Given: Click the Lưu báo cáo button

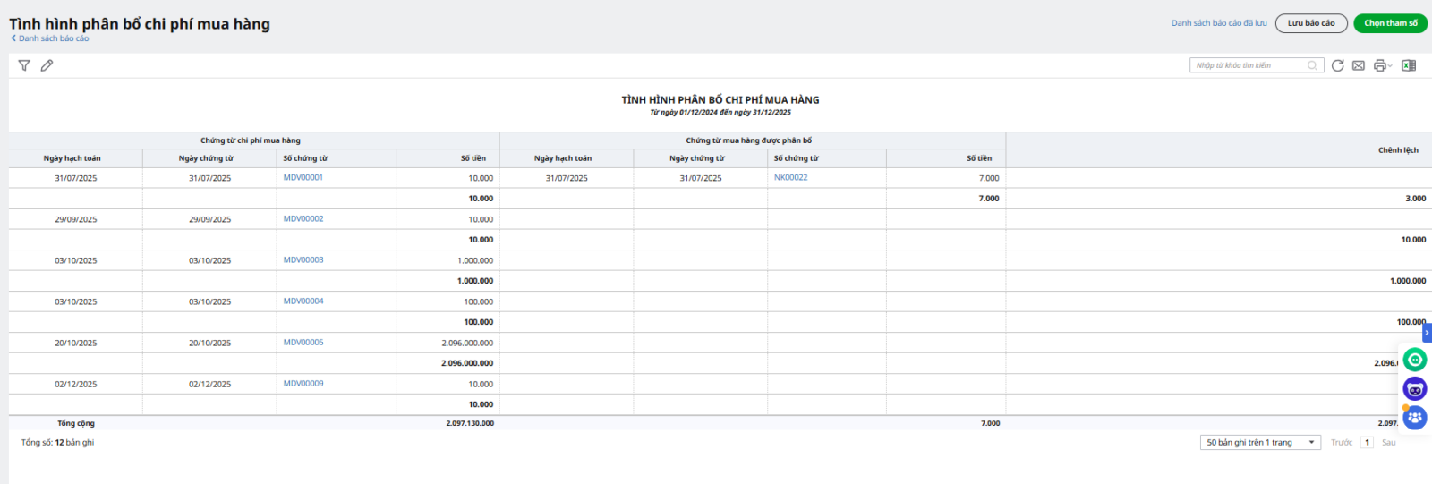Looking at the screenshot, I should pyautogui.click(x=1311, y=23).
